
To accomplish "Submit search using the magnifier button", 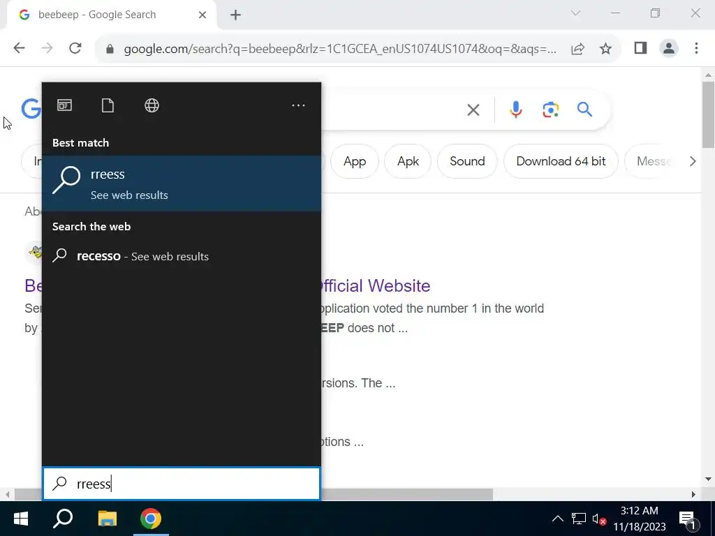I will 584,110.
